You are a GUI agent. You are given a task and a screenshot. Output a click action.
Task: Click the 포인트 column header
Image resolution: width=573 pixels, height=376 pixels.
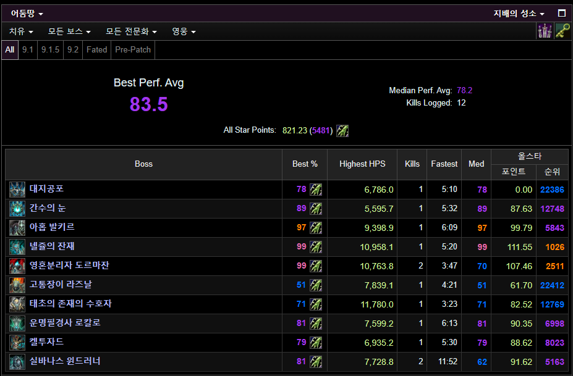point(514,172)
